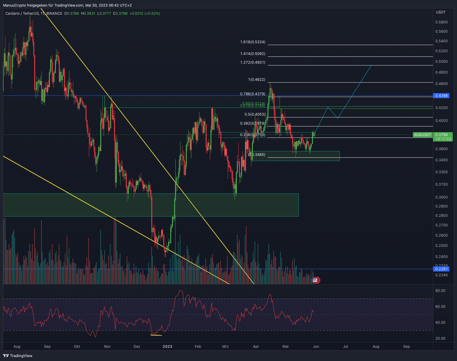
Task: Select the 1(0.4622) Fibonacci level label
Action: pyautogui.click(x=256, y=80)
